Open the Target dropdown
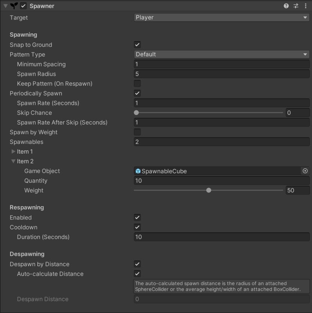 coord(221,18)
